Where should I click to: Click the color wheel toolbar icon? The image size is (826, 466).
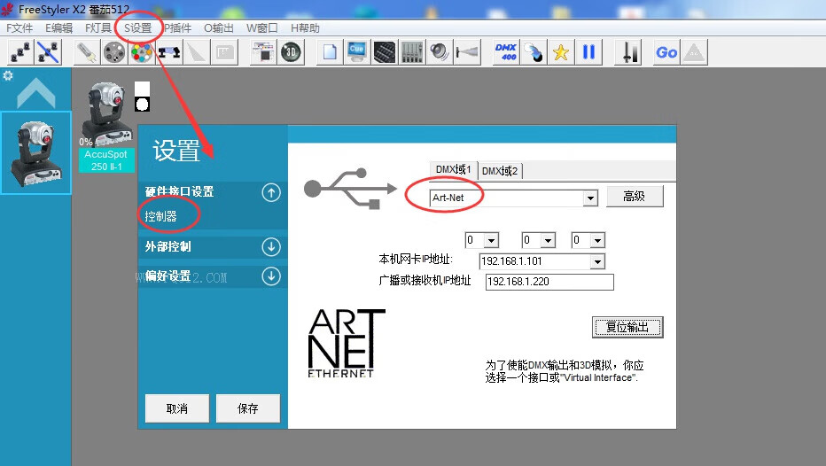[x=141, y=52]
